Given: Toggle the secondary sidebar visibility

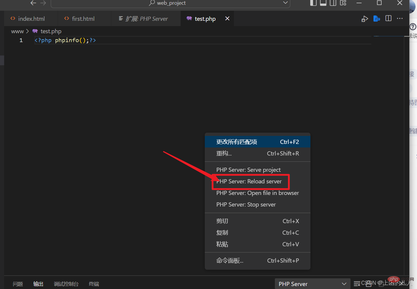Looking at the screenshot, I should [x=333, y=3].
